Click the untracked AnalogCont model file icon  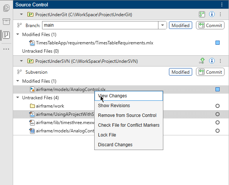point(32,130)
